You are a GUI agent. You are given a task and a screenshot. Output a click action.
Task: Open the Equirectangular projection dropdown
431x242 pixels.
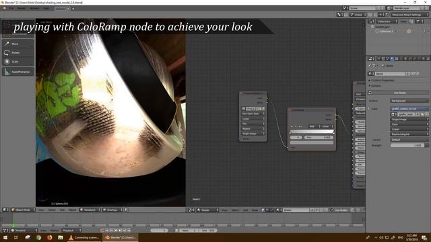(x=409, y=134)
